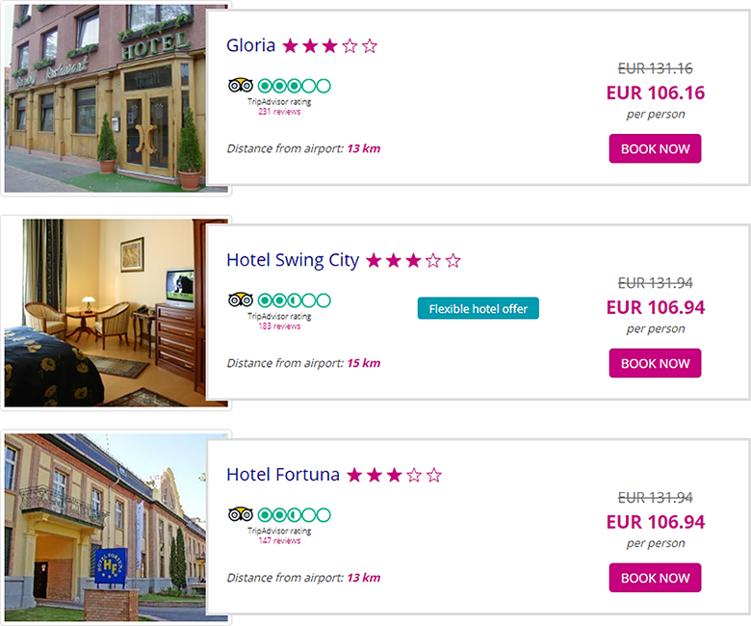The image size is (751, 626).
Task: Open the Gloria hotel exterior photo
Action: click(104, 98)
